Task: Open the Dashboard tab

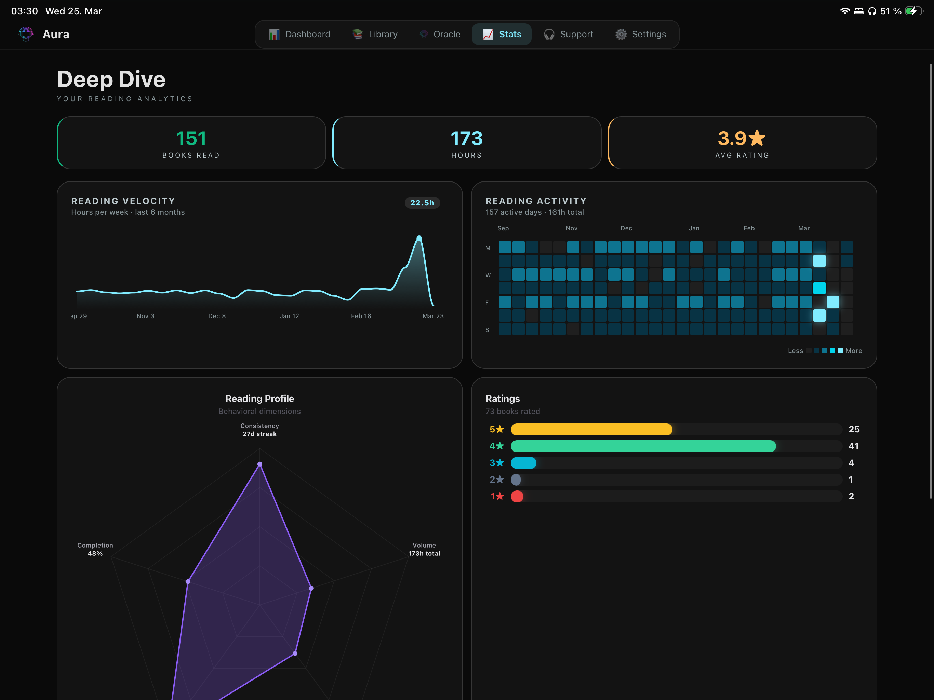Action: (x=299, y=34)
